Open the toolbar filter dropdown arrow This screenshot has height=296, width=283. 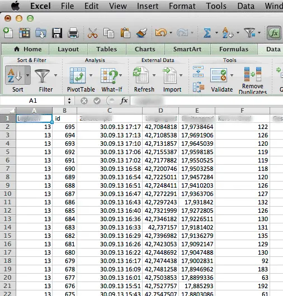coord(259,32)
